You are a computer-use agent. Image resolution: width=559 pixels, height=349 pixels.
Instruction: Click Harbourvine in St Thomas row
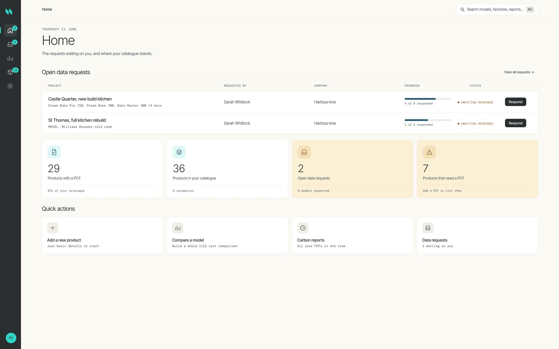(x=325, y=123)
